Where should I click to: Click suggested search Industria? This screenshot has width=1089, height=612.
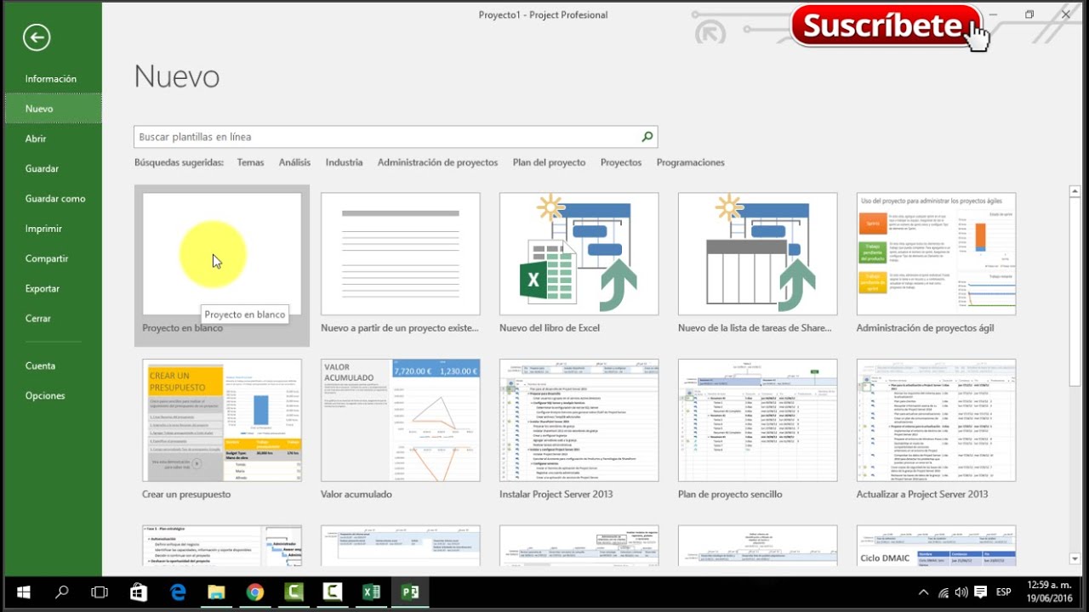[344, 162]
